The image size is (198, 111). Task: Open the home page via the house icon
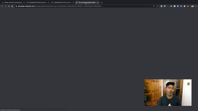point(12,6)
